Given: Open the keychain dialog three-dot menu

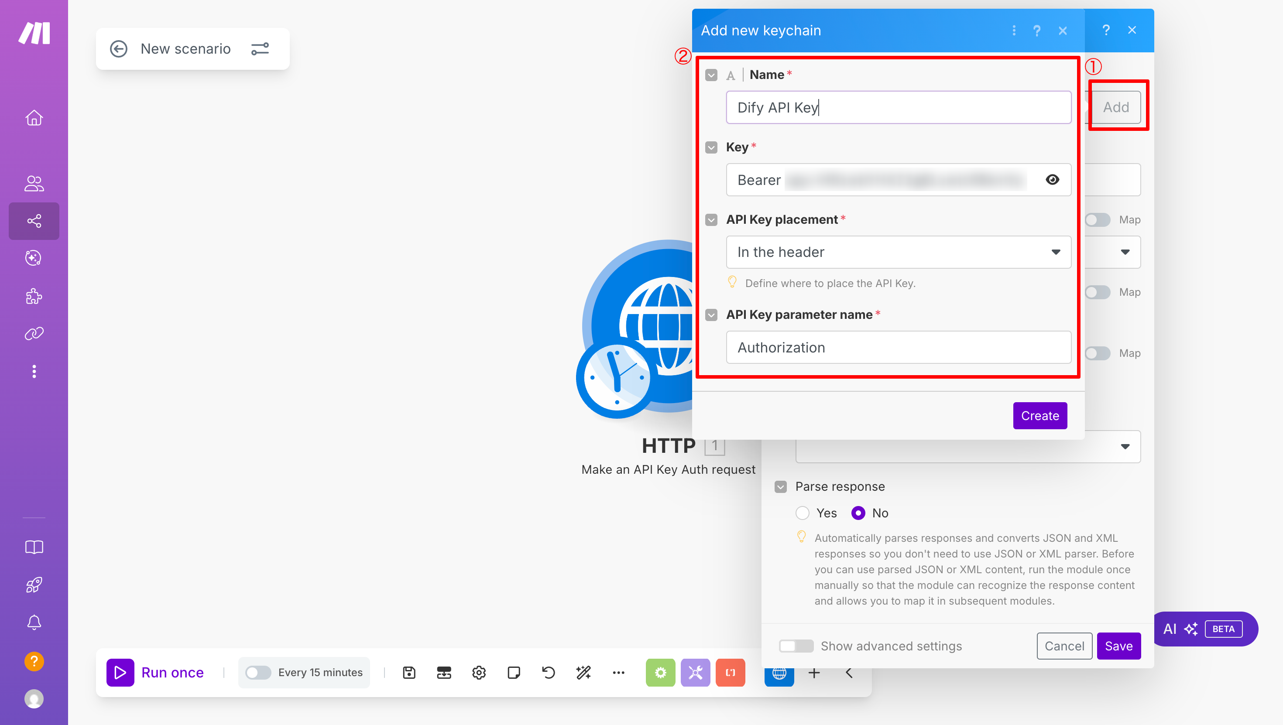Looking at the screenshot, I should [1014, 31].
